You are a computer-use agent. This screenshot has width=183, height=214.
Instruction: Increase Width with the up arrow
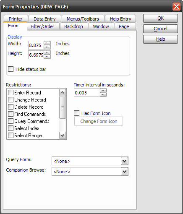coord(47,43)
